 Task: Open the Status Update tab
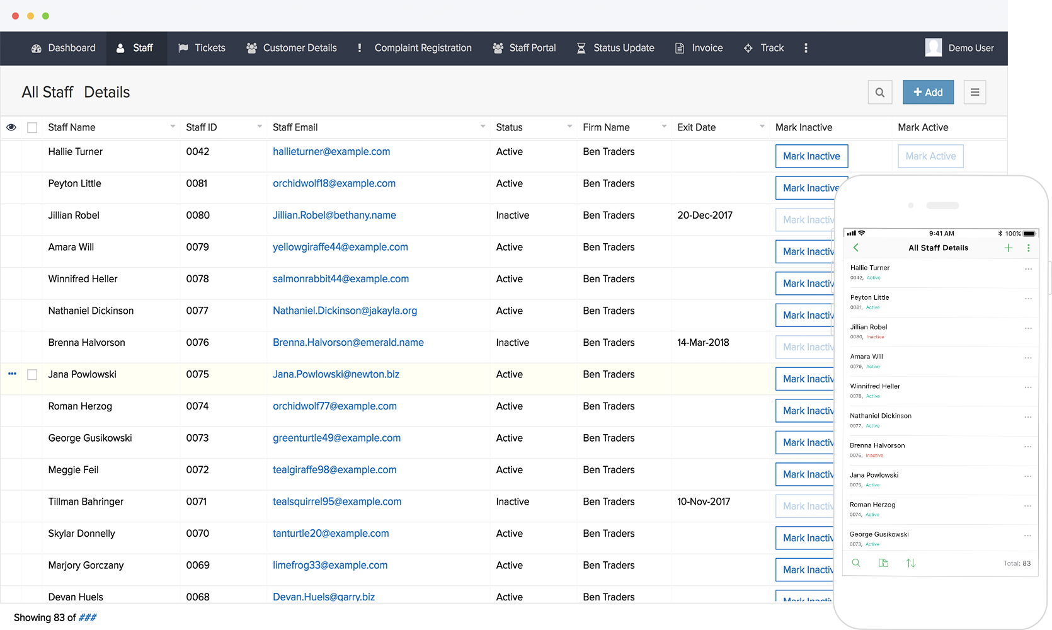(x=615, y=48)
